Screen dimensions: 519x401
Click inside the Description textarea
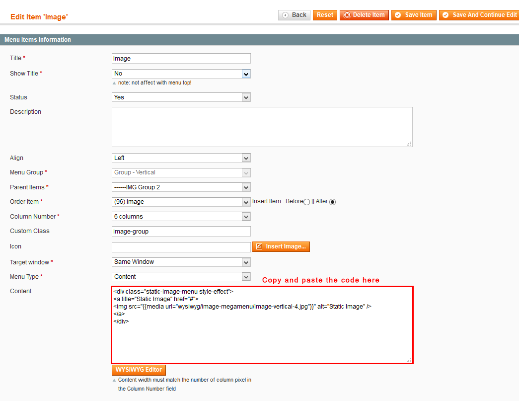pos(262,127)
